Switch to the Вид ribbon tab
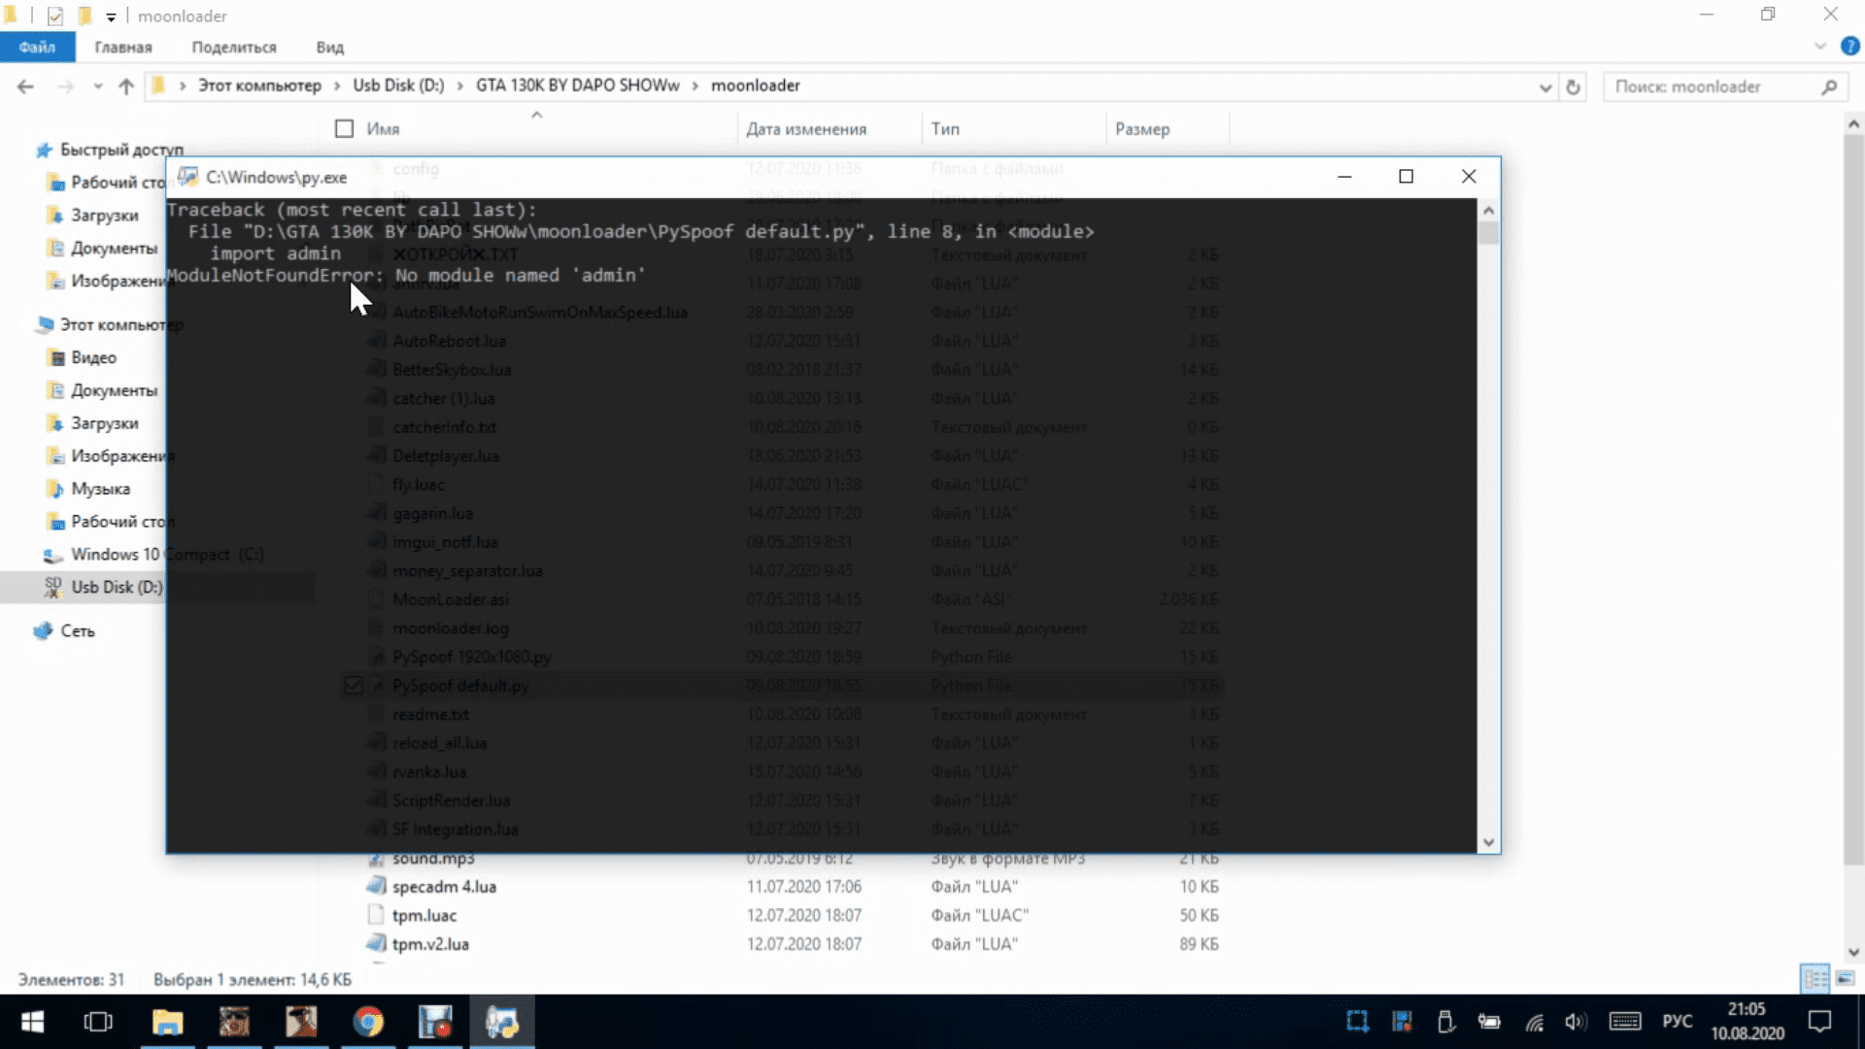1865x1049 pixels. [329, 47]
